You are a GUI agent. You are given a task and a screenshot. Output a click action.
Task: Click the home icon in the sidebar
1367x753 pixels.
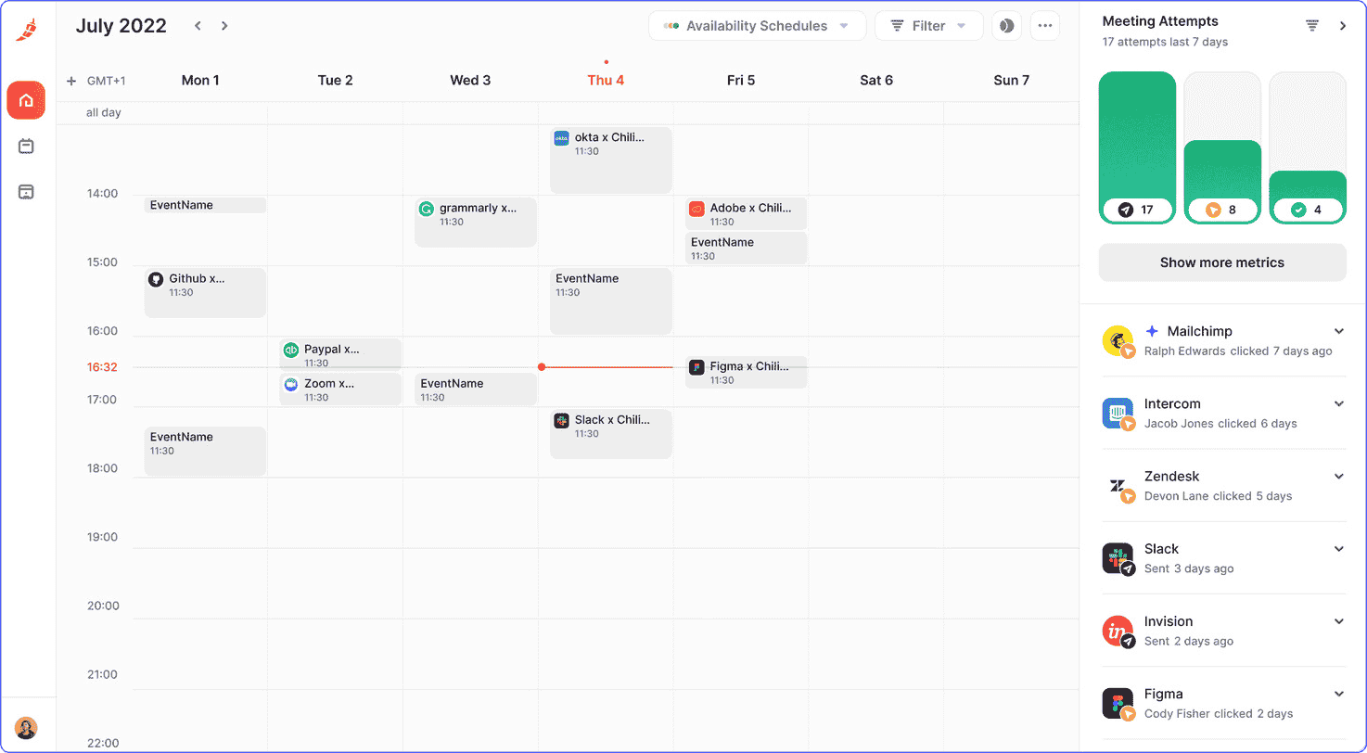pyautogui.click(x=26, y=100)
